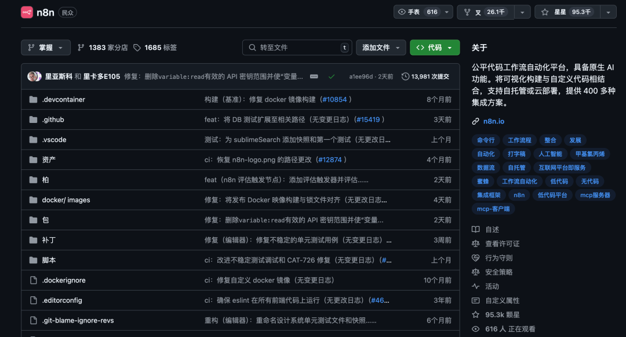Expand commit message ellipsis icon
This screenshot has width=626, height=337.
pos(314,76)
